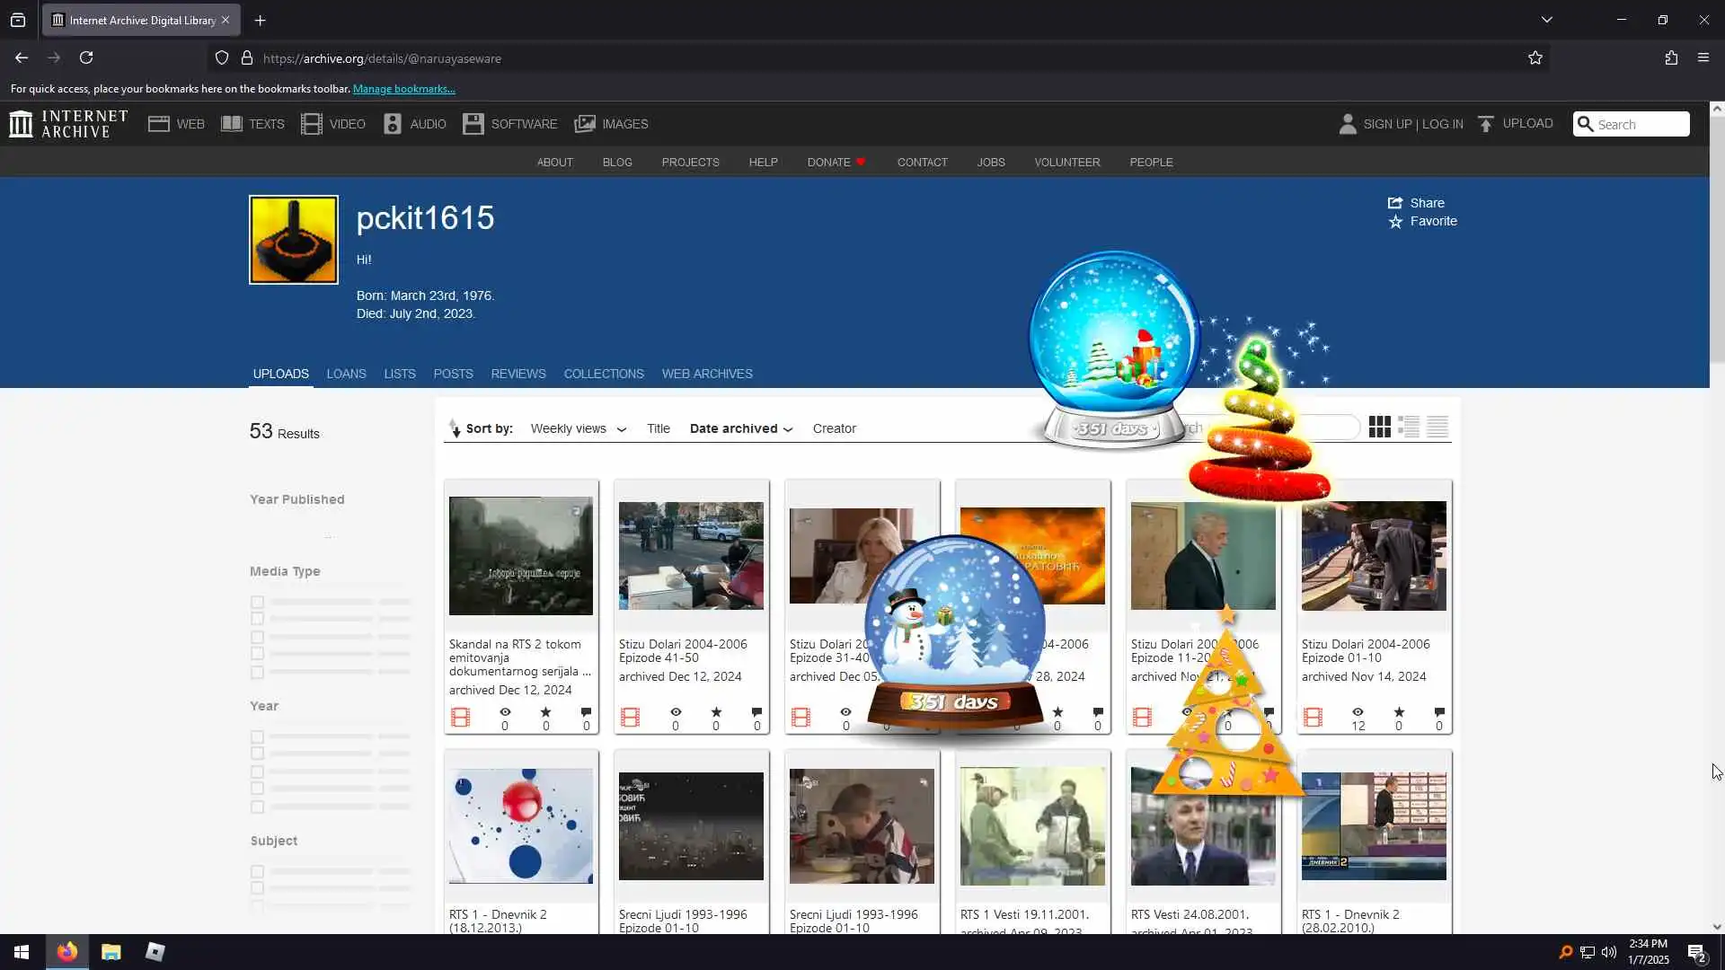Screen dimensions: 1725x970
Task: Open the Audio media section icon
Action: click(x=393, y=124)
